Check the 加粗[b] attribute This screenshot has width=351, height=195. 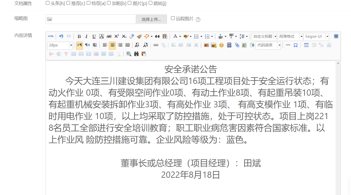[109, 3]
